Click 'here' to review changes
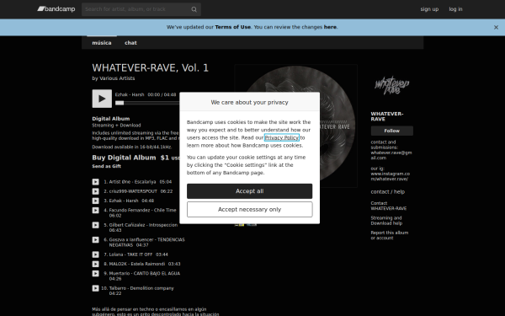505x316 pixels. click(x=330, y=27)
